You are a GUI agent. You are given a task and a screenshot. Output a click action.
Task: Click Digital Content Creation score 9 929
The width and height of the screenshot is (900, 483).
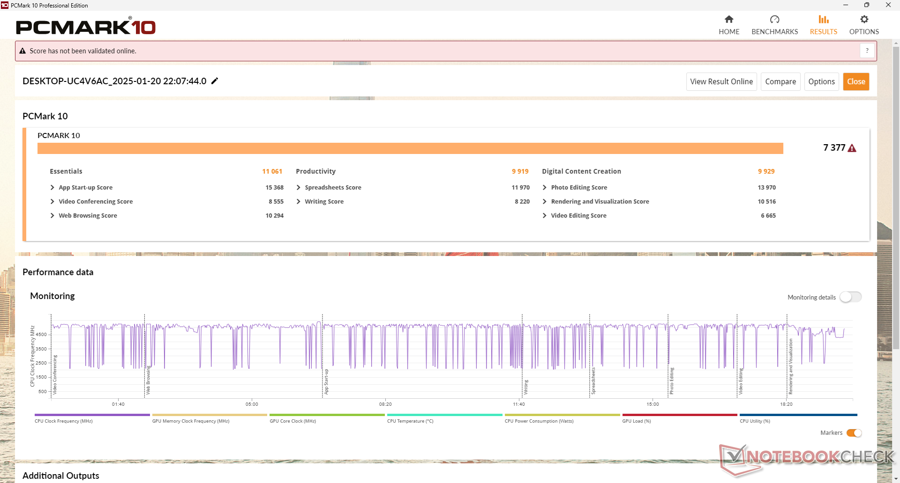766,171
